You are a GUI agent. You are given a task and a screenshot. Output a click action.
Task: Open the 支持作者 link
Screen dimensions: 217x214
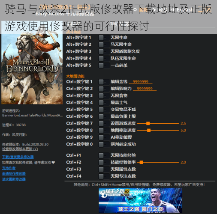[9, 168]
